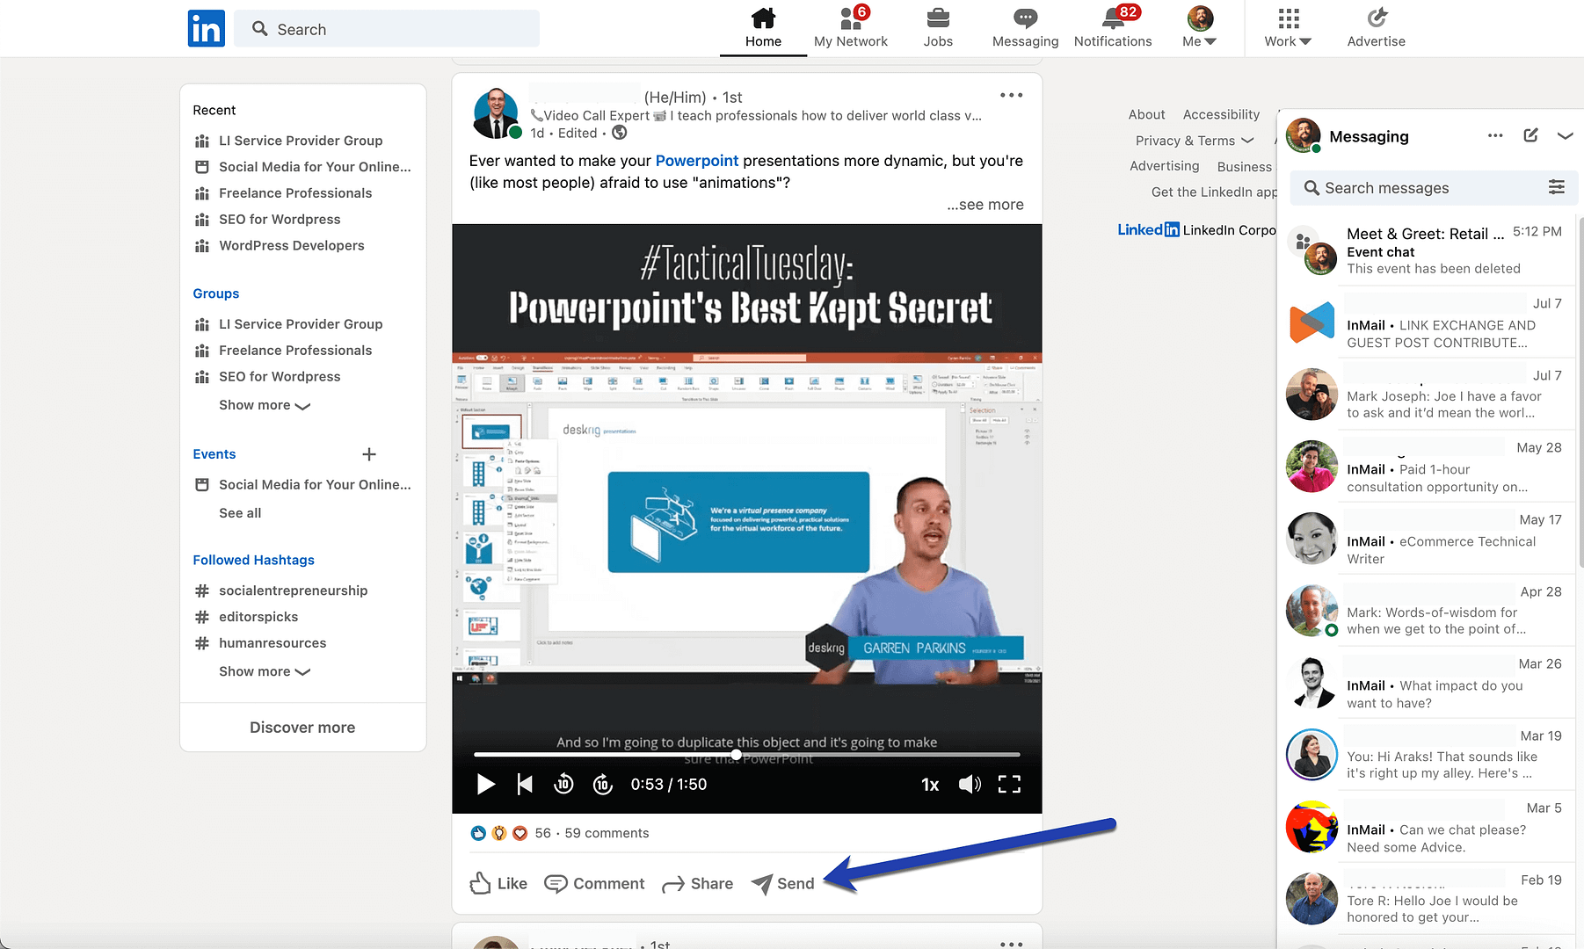Pause or play the Tactical Tuesday video
This screenshot has height=949, width=1584.
(x=485, y=784)
